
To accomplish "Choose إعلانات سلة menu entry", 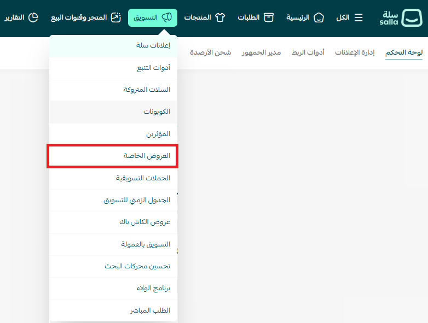I will click(153, 45).
